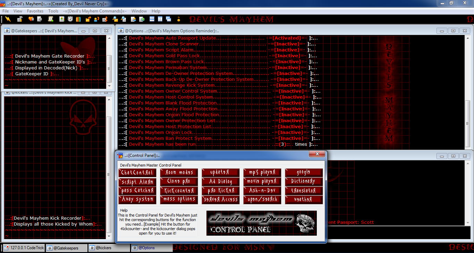
Task: Click the Updater button
Action: [x=221, y=172]
